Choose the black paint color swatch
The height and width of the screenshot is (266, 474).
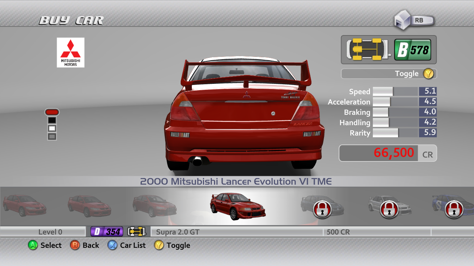tap(52, 120)
